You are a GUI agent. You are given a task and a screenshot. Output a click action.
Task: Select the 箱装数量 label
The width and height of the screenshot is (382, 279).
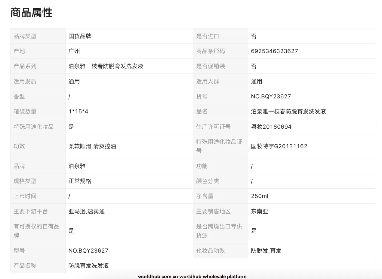click(x=25, y=111)
